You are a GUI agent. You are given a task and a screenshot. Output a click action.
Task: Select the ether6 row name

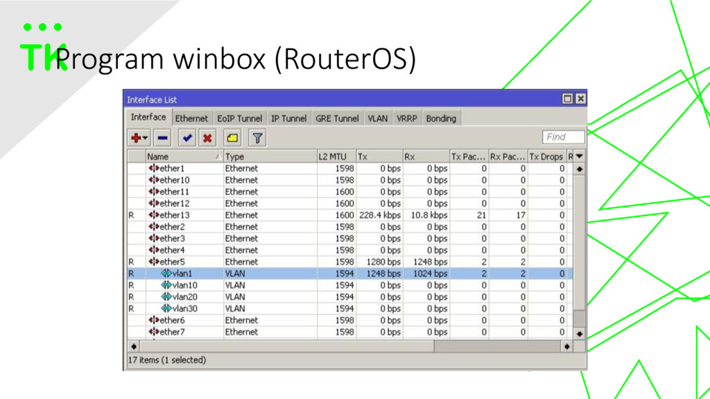[x=172, y=320]
